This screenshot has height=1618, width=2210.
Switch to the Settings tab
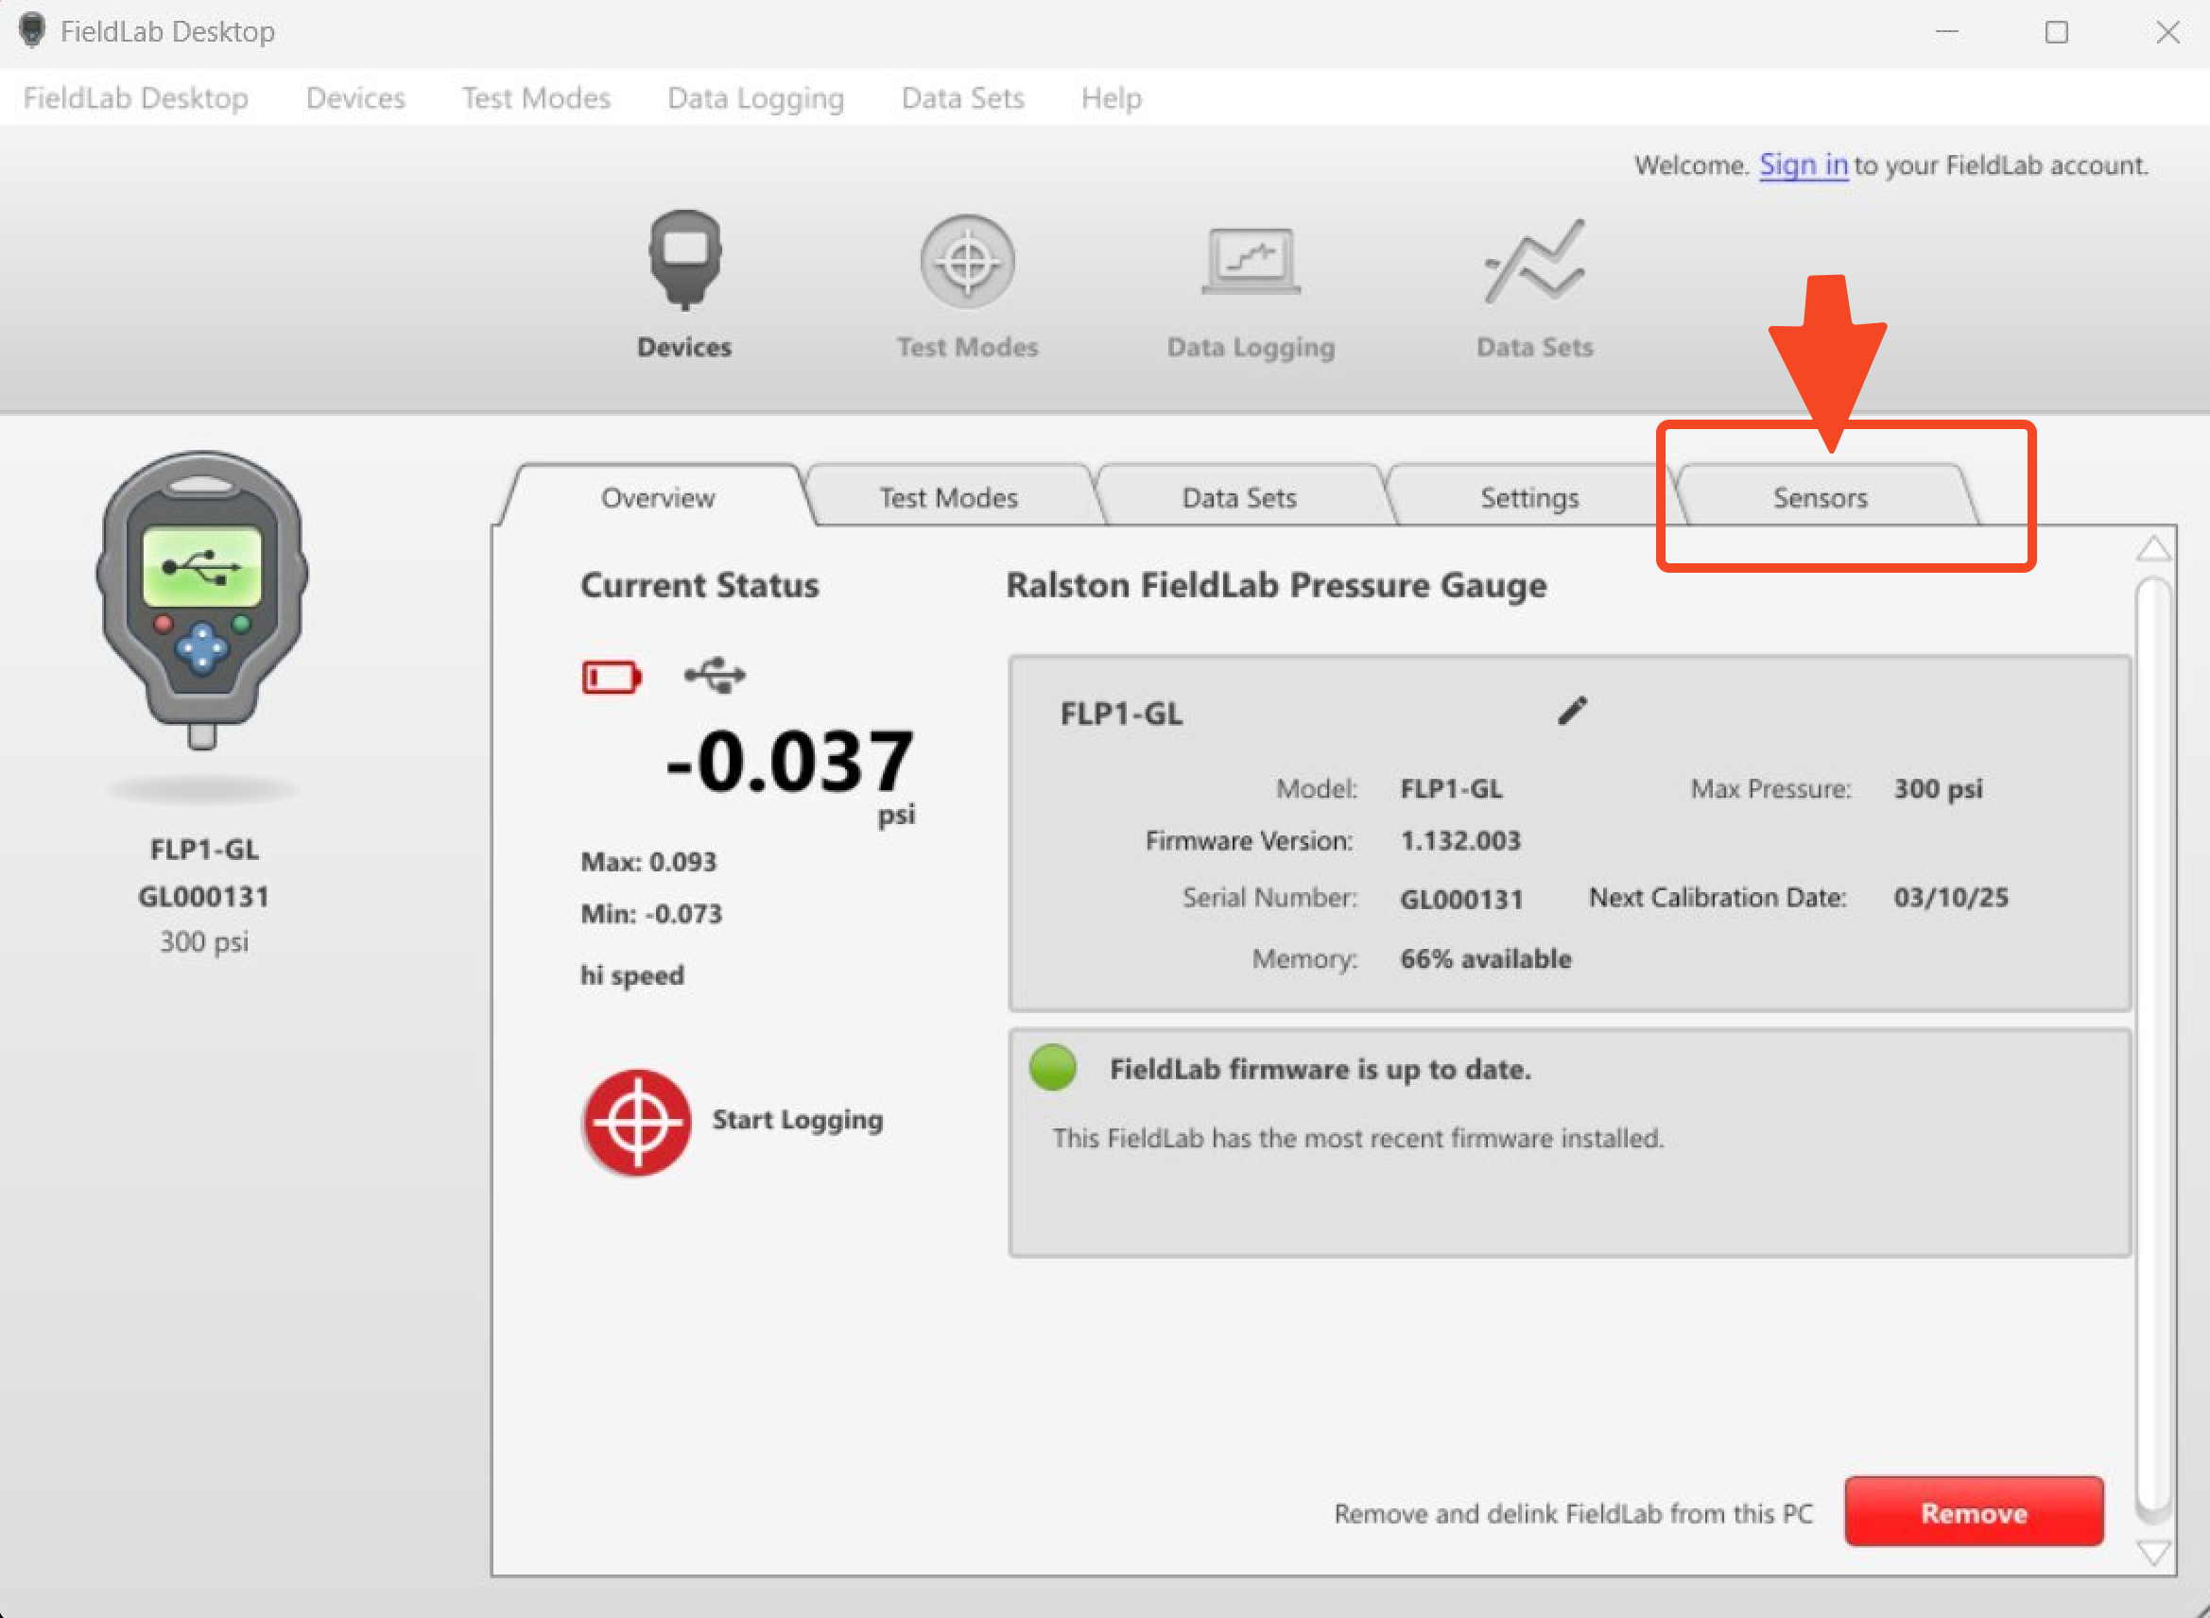[x=1529, y=497]
